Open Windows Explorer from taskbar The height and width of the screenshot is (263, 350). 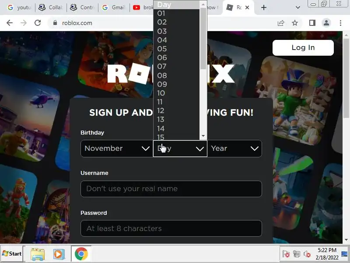[x=38, y=254]
